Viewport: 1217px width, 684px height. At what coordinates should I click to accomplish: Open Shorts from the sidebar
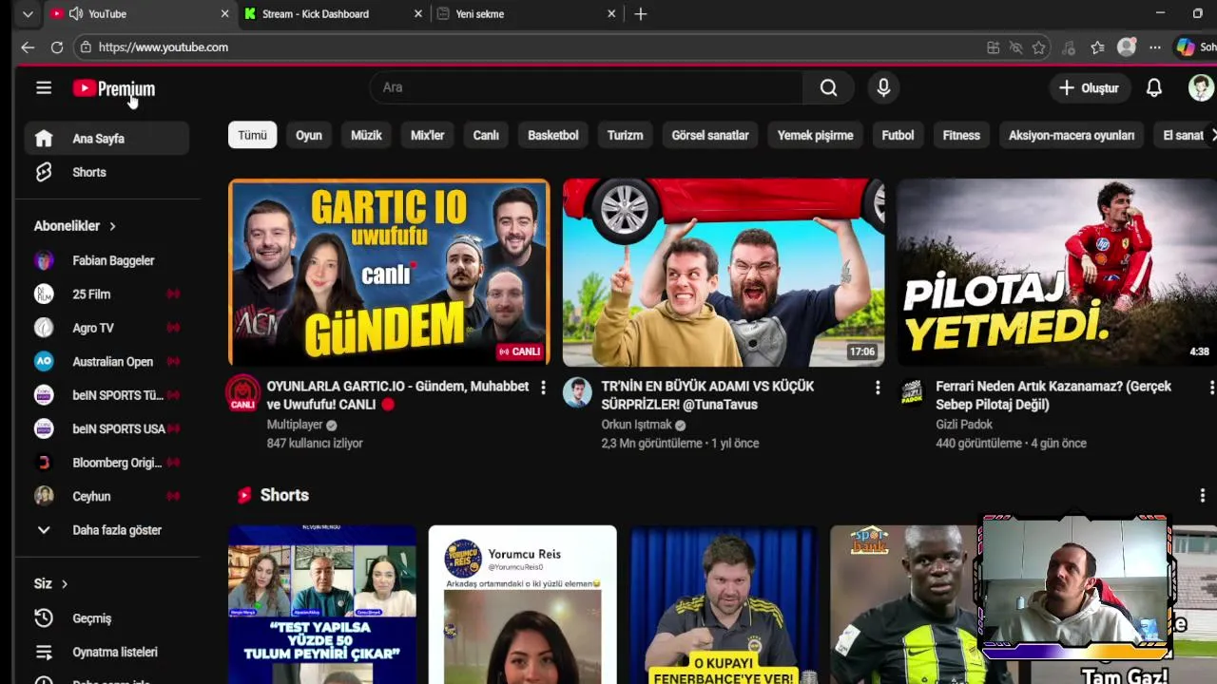[x=106, y=172]
